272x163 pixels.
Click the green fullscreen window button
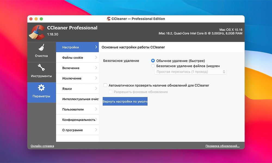41,19
